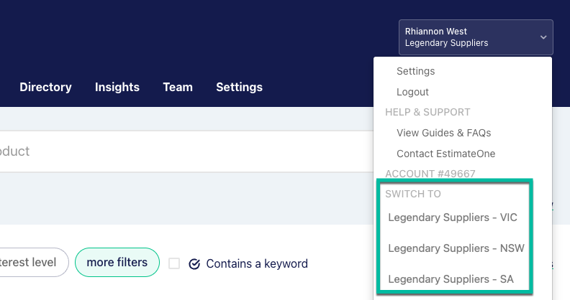The height and width of the screenshot is (300, 570).
Task: Click Contact EstimateOne menu entry
Action: click(x=445, y=154)
